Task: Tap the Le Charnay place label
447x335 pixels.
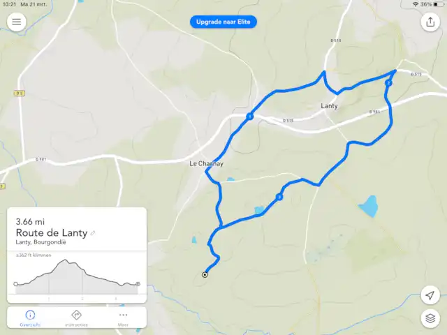Action: (x=207, y=163)
